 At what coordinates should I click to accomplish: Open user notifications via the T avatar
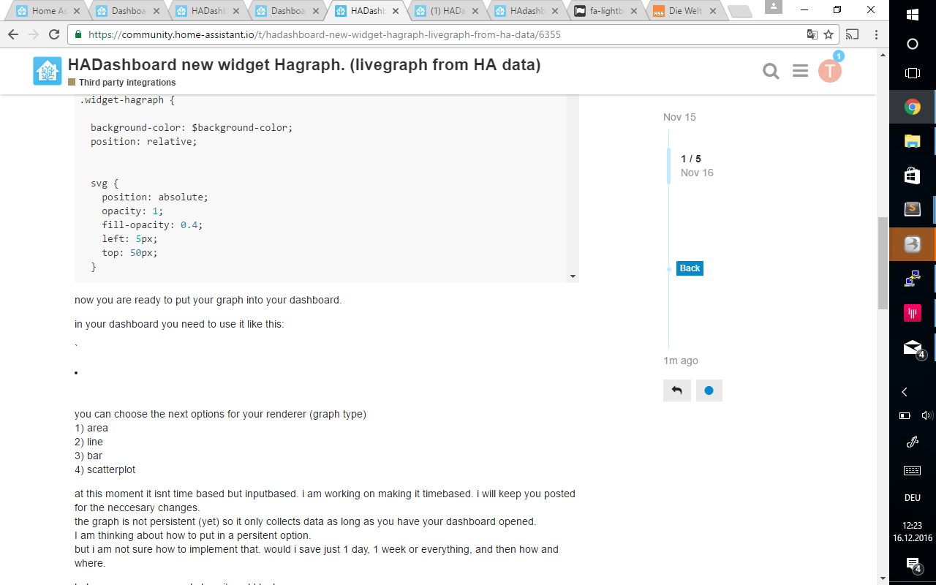(x=831, y=71)
